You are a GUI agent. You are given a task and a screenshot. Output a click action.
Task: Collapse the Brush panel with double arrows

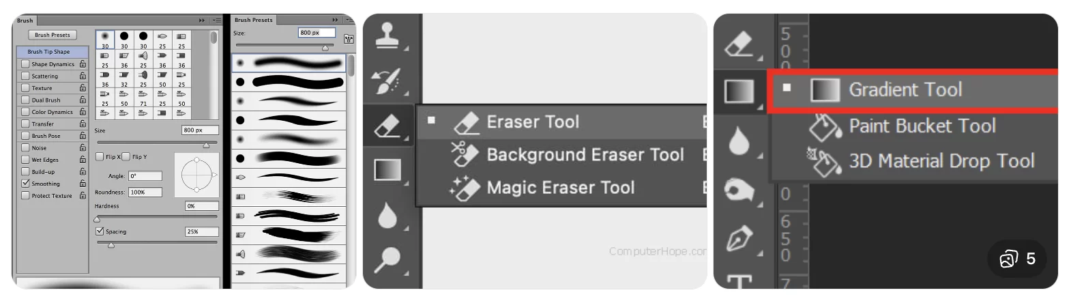[201, 20]
